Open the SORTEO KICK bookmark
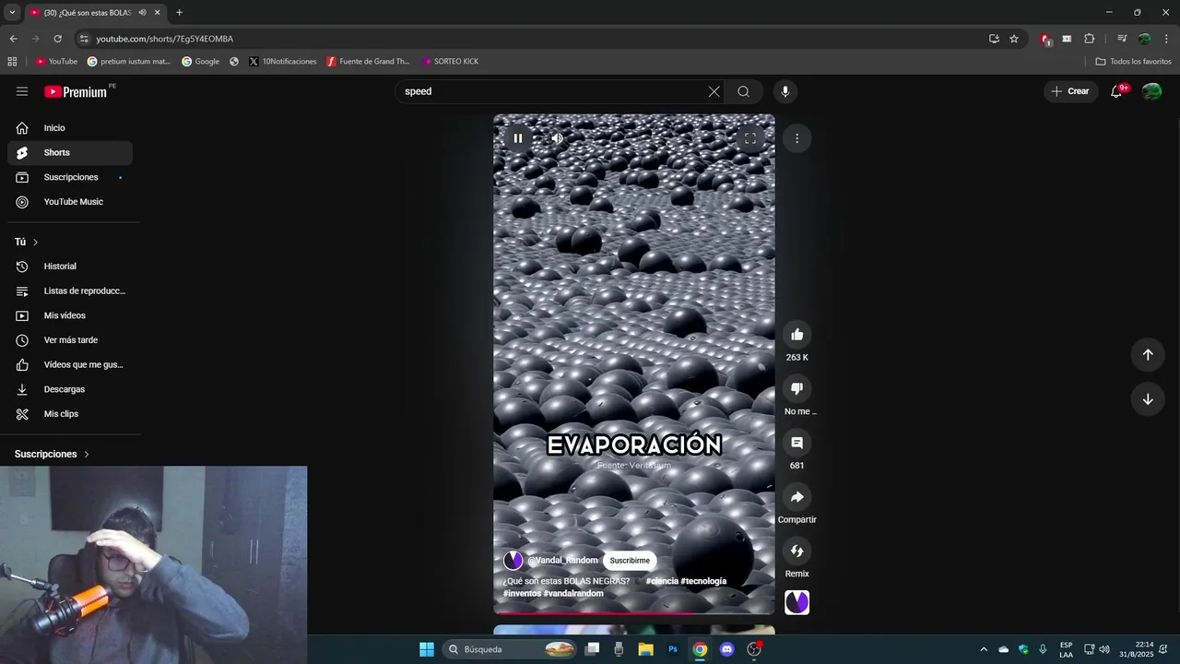The image size is (1180, 664). pyautogui.click(x=451, y=62)
